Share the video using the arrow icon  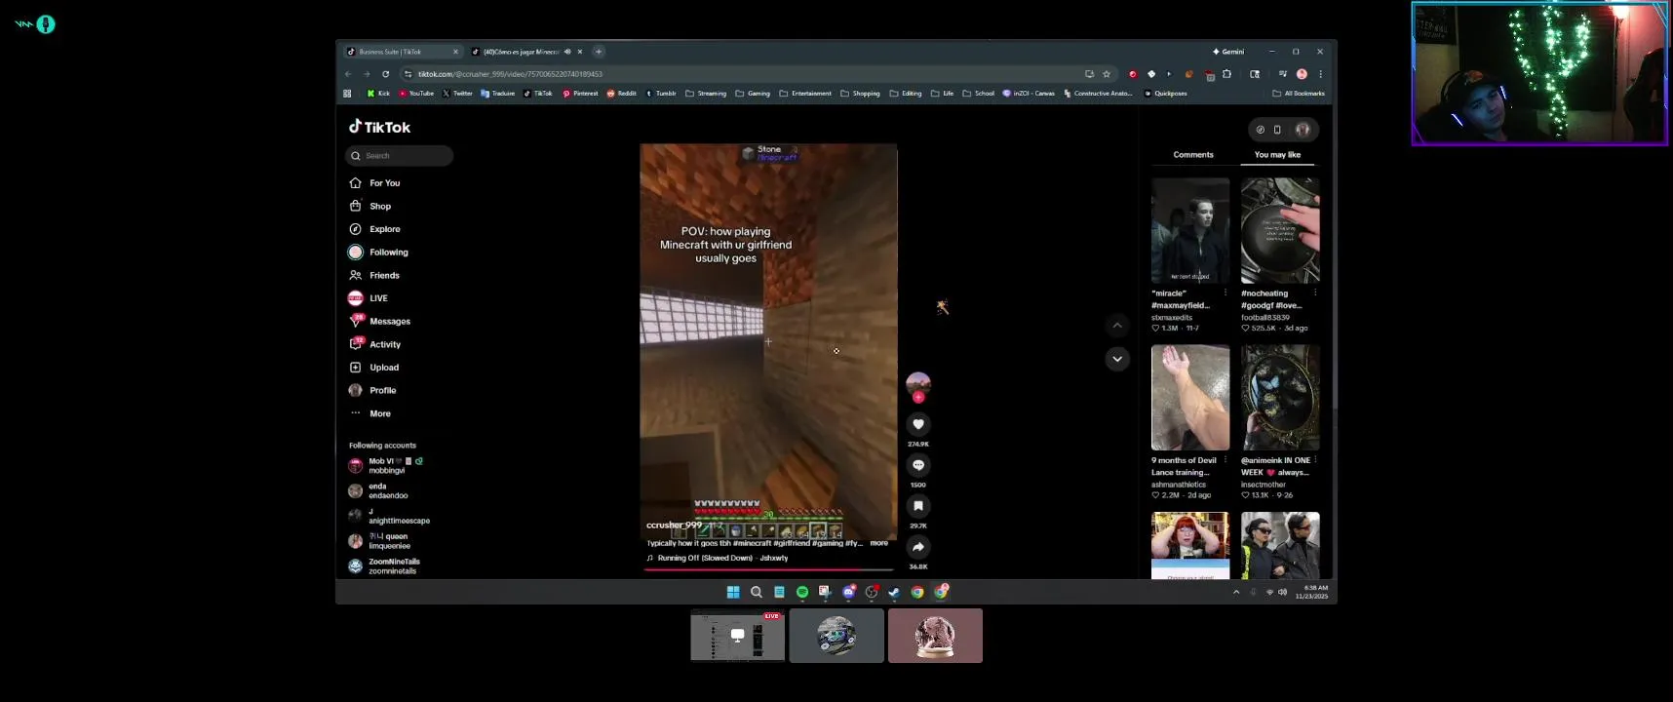[918, 547]
